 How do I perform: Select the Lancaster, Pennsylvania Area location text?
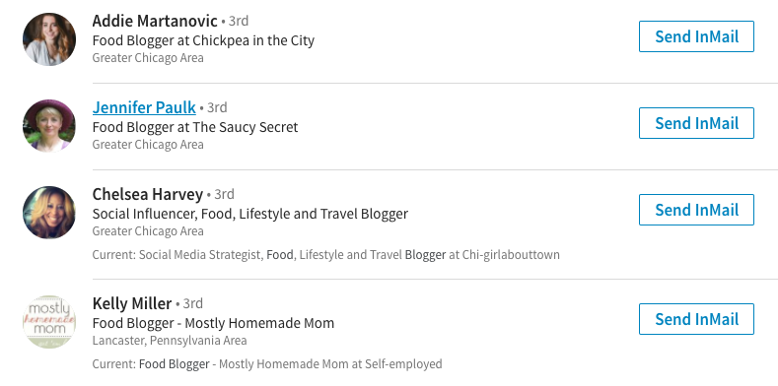[x=170, y=341]
